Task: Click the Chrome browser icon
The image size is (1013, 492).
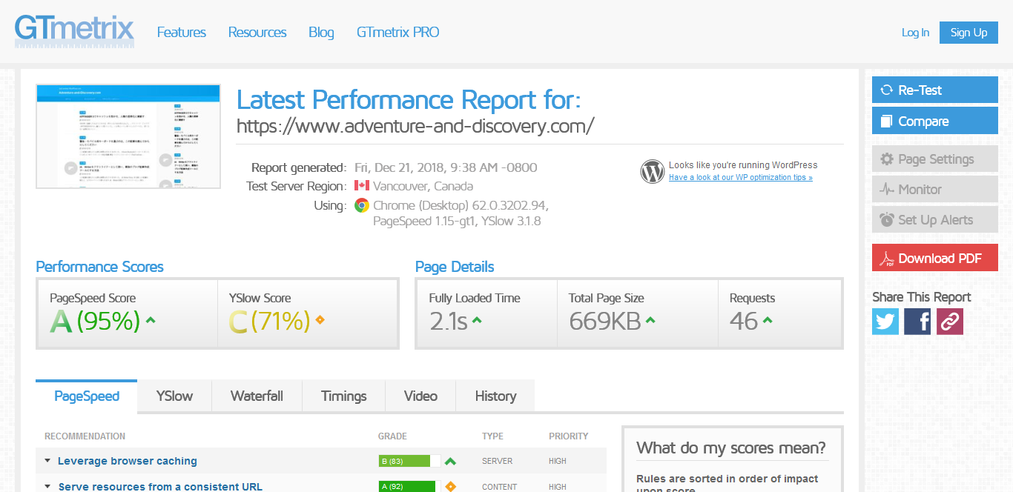Action: tap(362, 205)
